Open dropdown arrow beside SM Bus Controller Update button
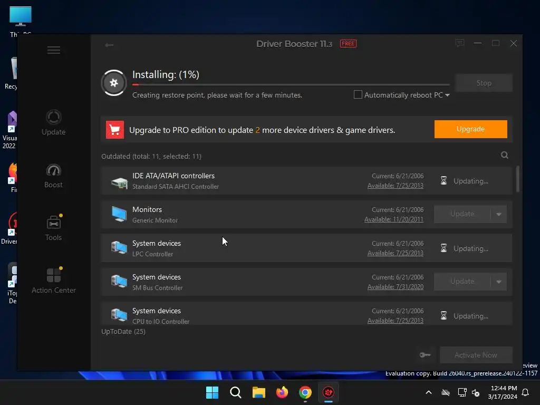This screenshot has width=540, height=405. pos(499,282)
